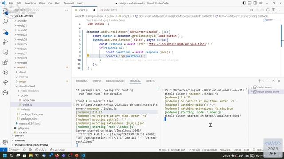Open the Selection menu
The image size is (284, 159).
(30, 3)
